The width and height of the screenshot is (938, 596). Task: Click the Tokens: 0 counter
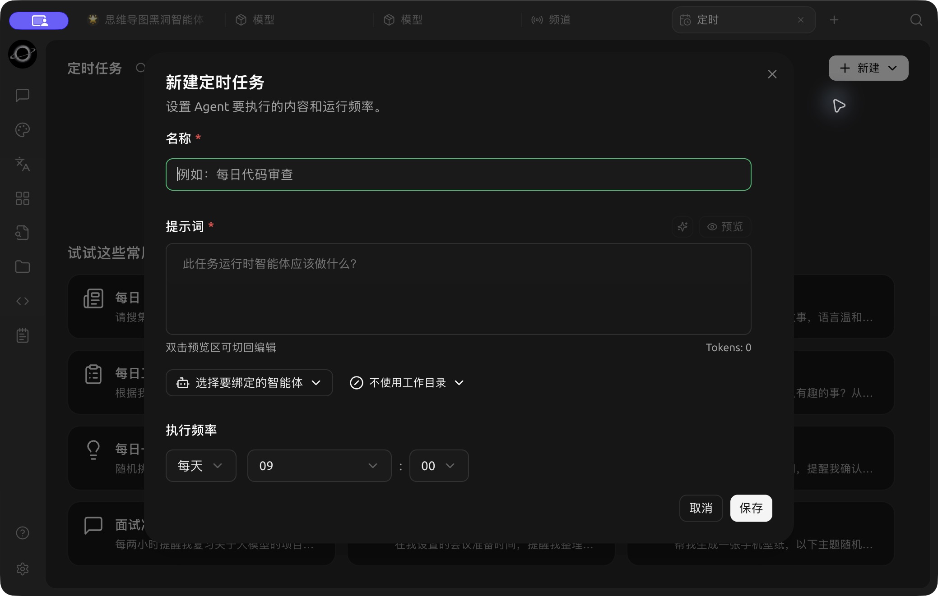(729, 348)
